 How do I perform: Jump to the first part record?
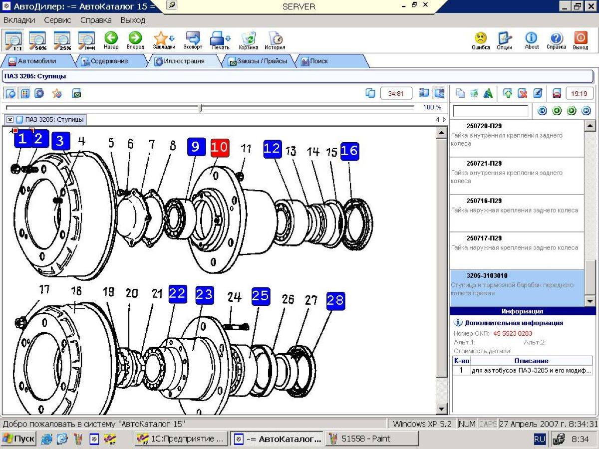[542, 111]
